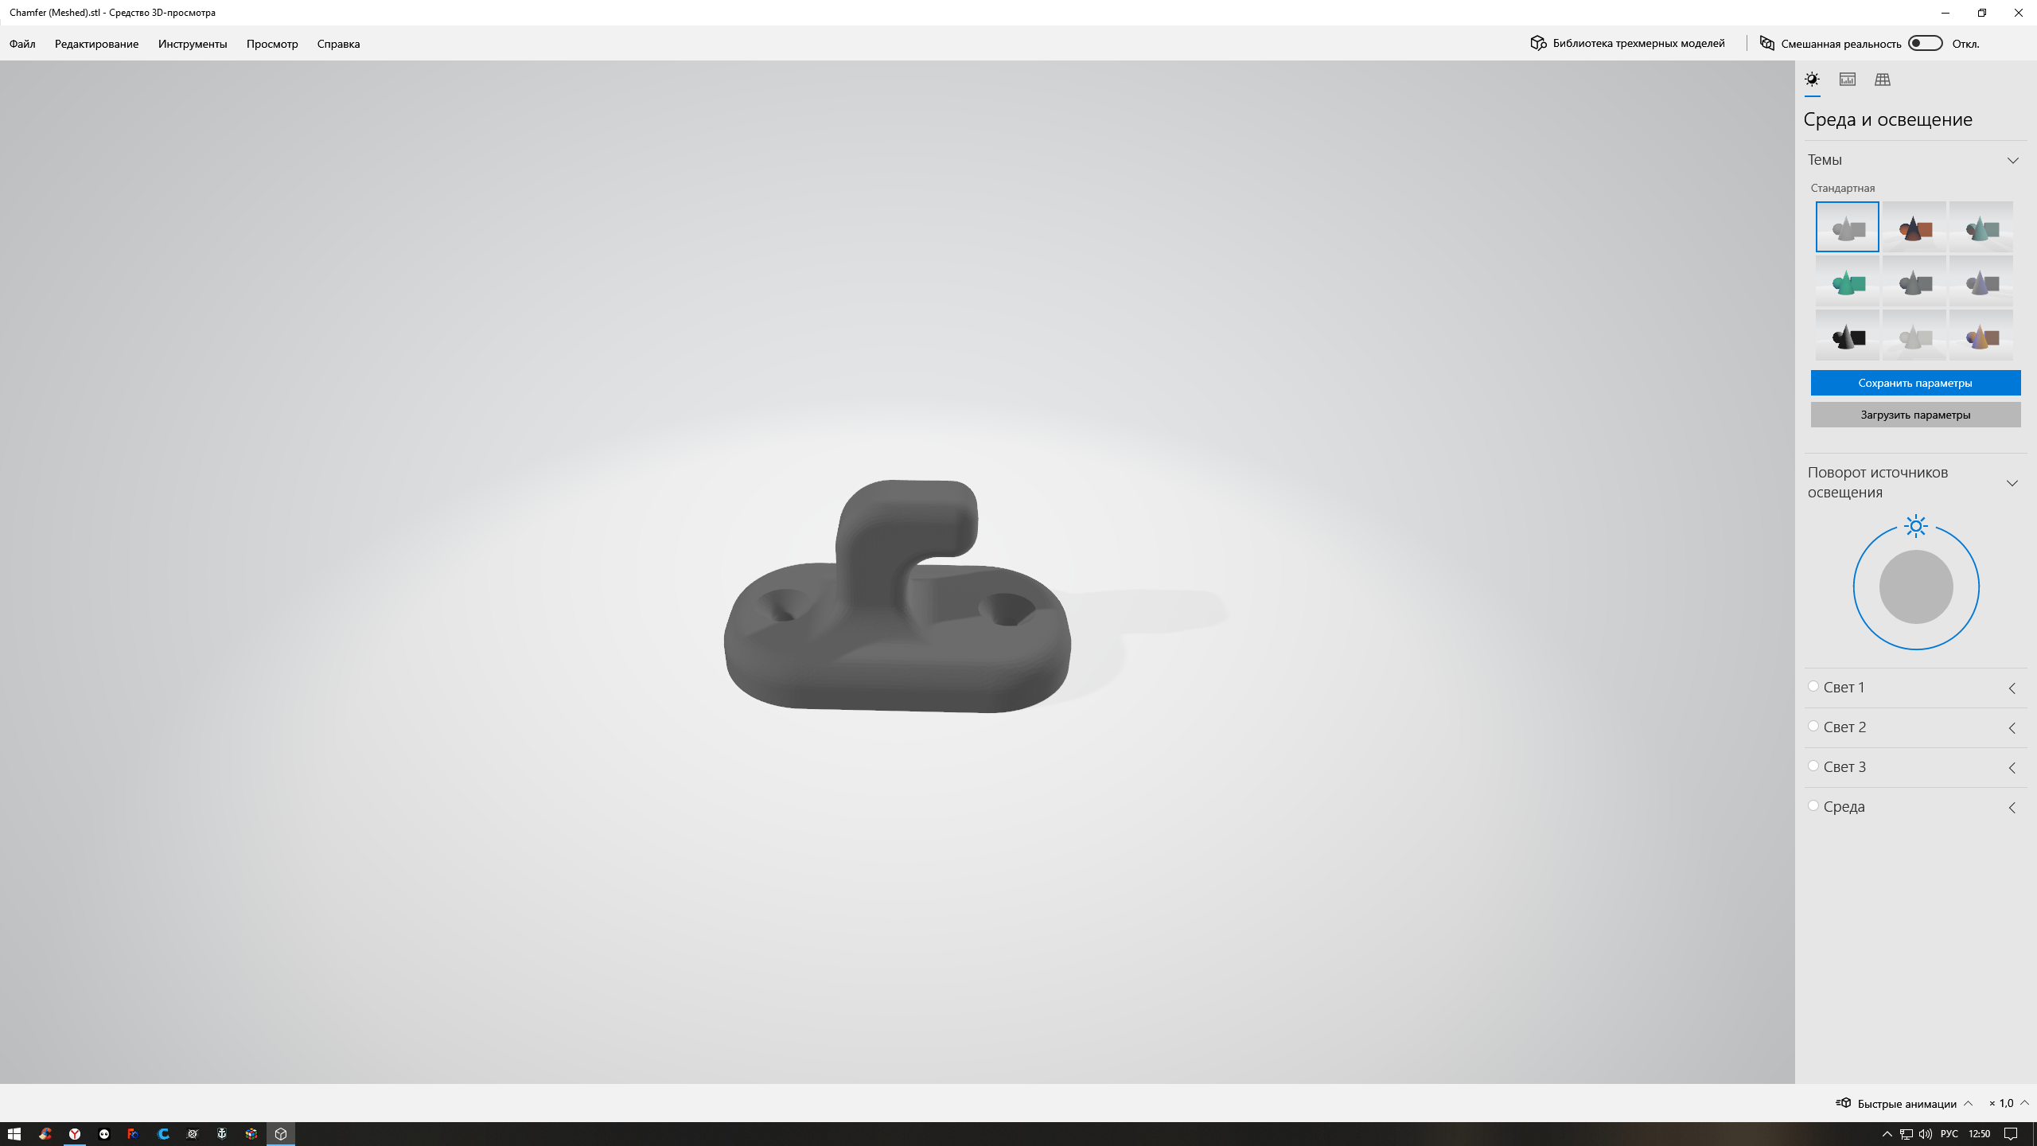This screenshot has width=2037, height=1146.
Task: Open the grid and views tab icon
Action: click(x=1882, y=80)
